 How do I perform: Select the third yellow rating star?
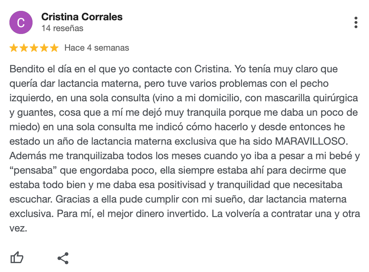click(34, 48)
